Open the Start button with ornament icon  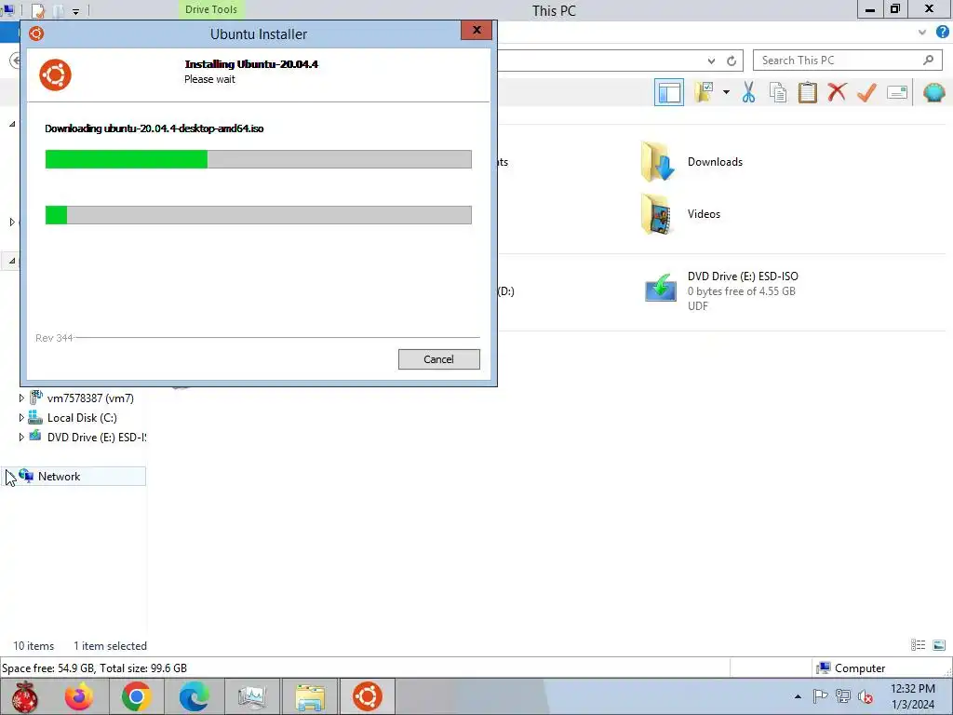click(x=25, y=696)
